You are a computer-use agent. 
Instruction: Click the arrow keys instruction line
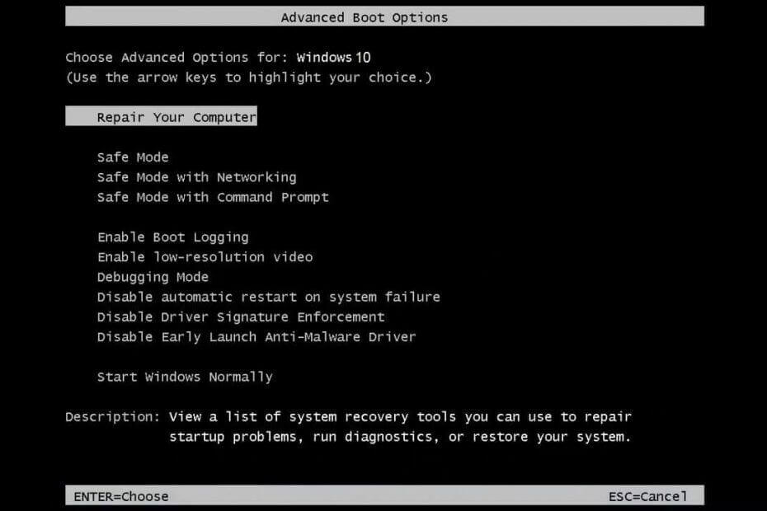247,77
